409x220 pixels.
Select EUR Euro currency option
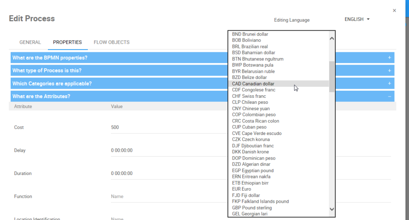[242, 189]
